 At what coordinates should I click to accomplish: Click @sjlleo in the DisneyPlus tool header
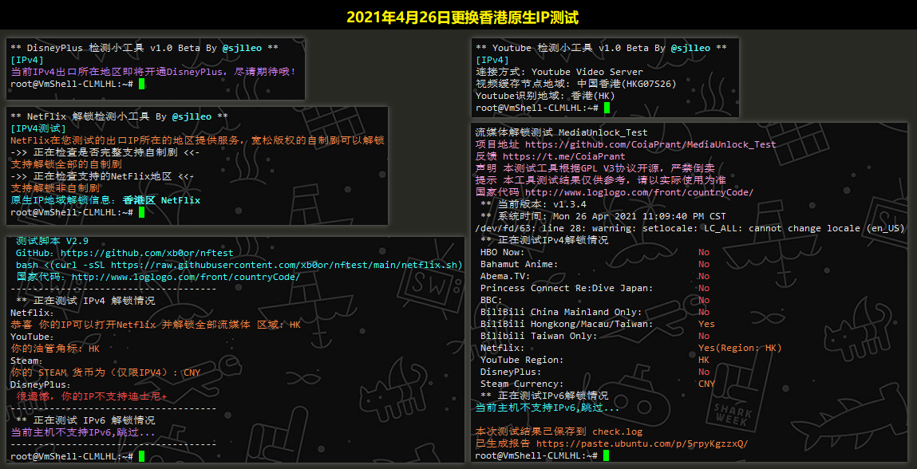click(242, 49)
